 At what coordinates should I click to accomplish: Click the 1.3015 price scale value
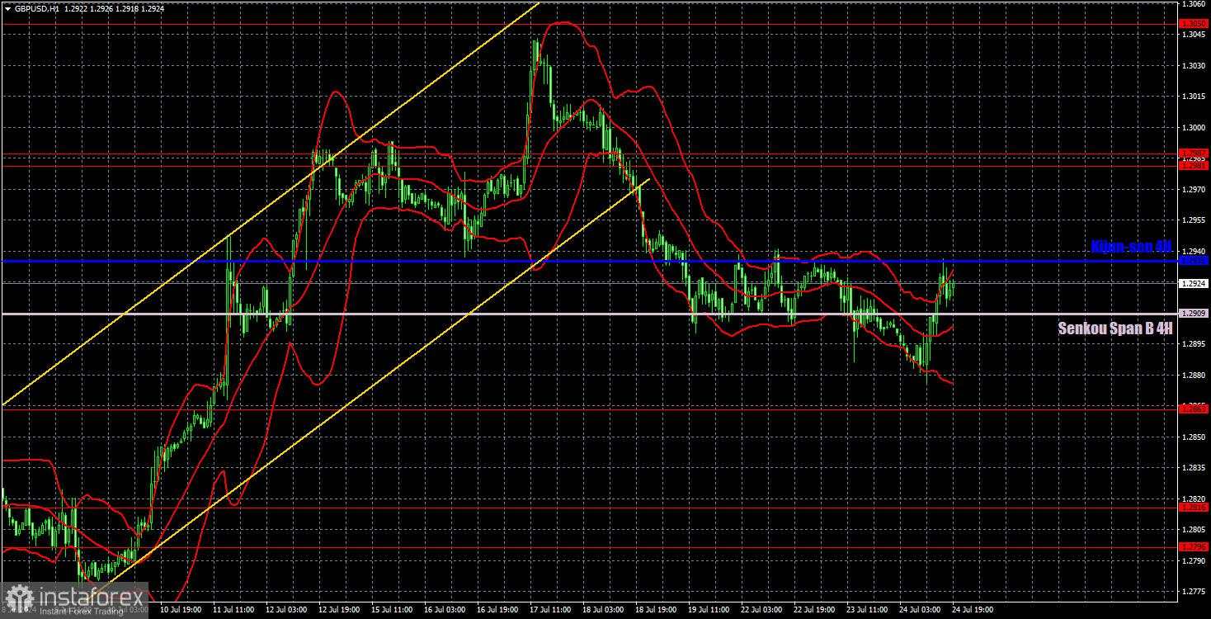click(x=1194, y=97)
